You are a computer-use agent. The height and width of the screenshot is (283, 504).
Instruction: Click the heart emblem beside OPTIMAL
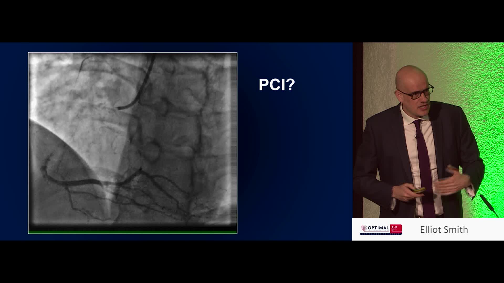click(x=364, y=228)
